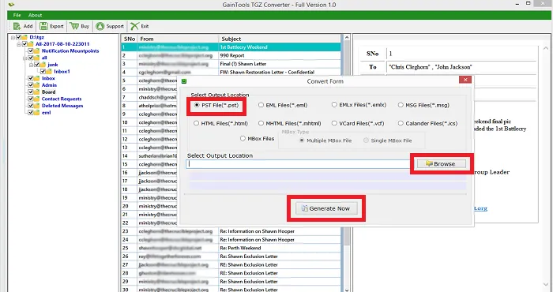The height and width of the screenshot is (292, 553).
Task: Select the 'Re: Perth Weekend' row
Action: (231, 248)
